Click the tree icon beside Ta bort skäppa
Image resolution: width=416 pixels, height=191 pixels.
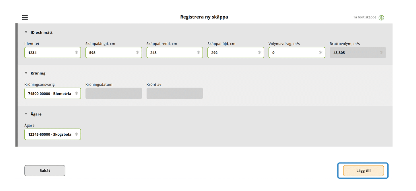pos(381,17)
